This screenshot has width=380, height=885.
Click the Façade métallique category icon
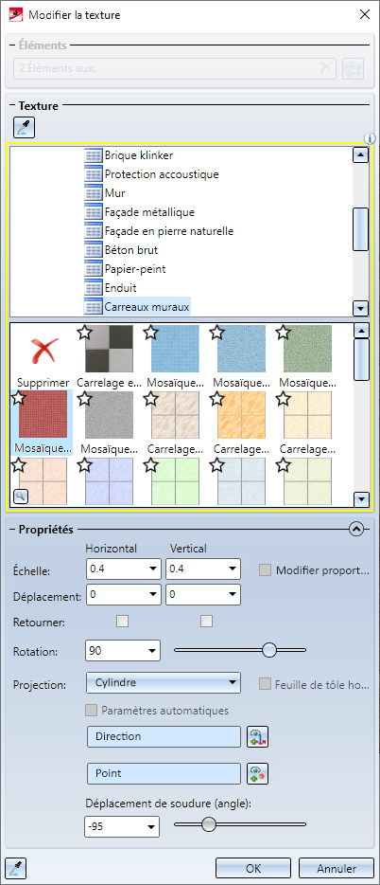click(93, 212)
